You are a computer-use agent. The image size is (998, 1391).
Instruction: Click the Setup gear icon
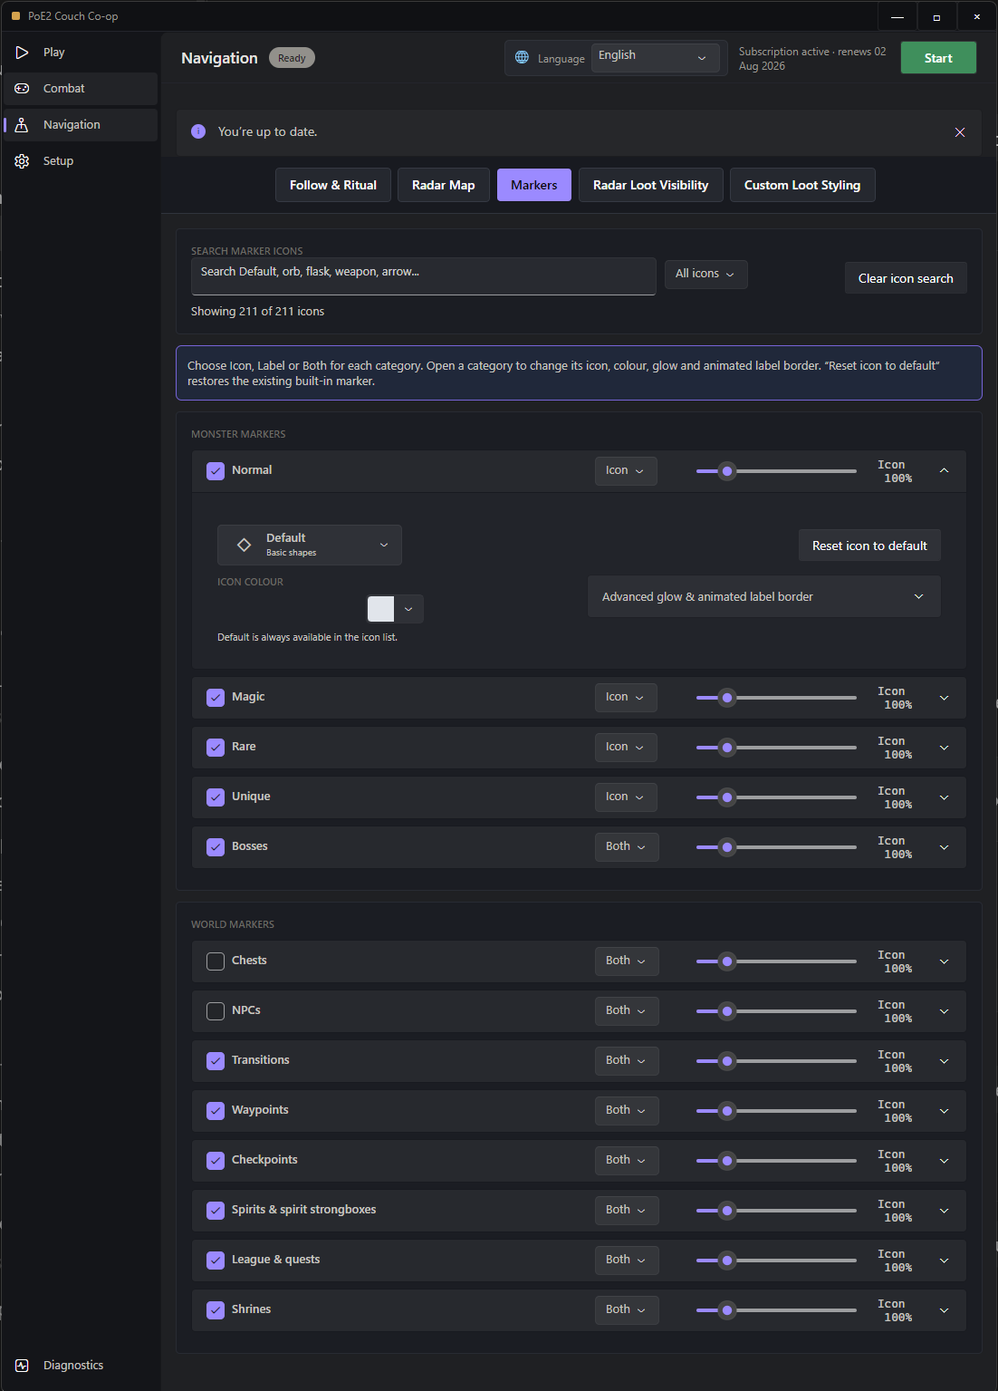(x=22, y=161)
